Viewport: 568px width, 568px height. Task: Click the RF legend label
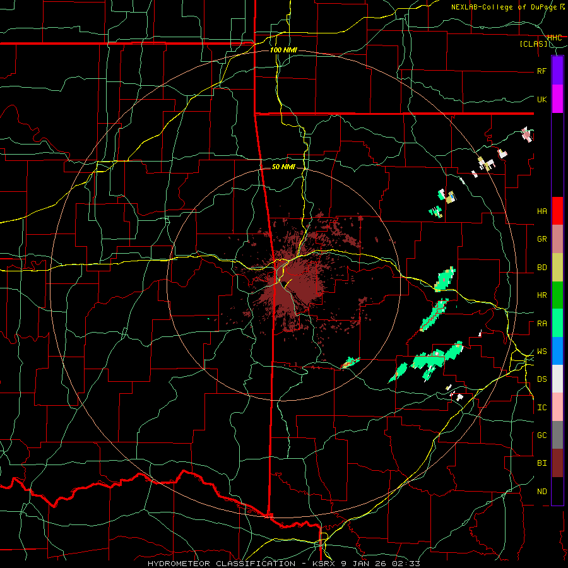pos(542,71)
